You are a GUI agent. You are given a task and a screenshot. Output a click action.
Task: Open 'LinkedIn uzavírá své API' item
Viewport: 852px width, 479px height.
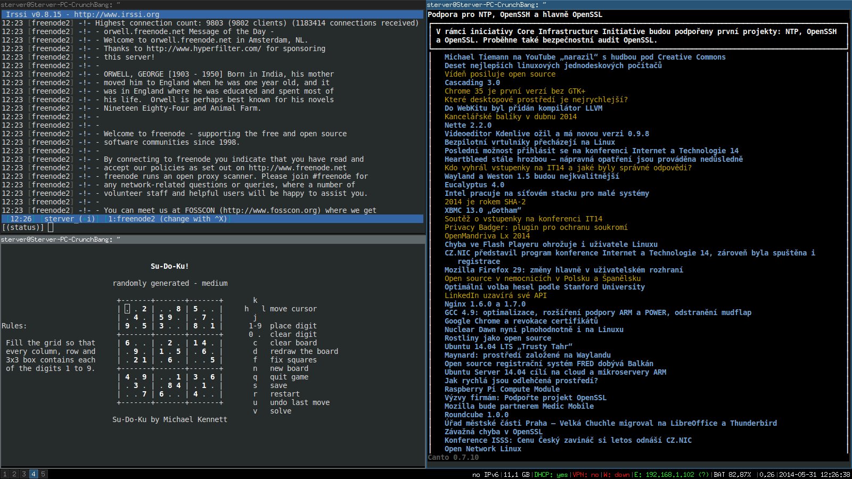pyautogui.click(x=496, y=295)
